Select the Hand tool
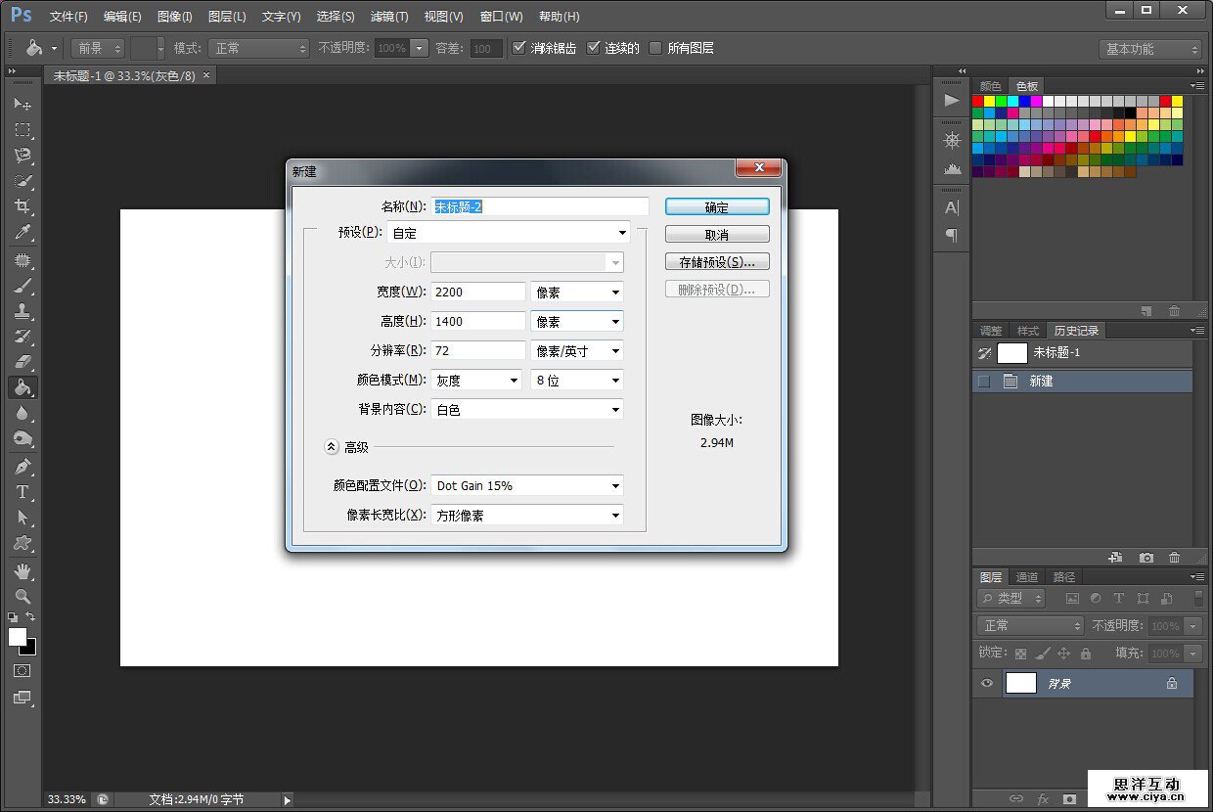Viewport: 1213px width, 812px height. click(22, 570)
